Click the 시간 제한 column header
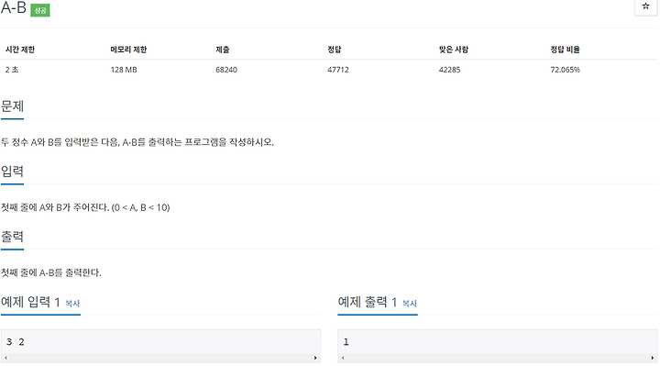 (x=20, y=50)
